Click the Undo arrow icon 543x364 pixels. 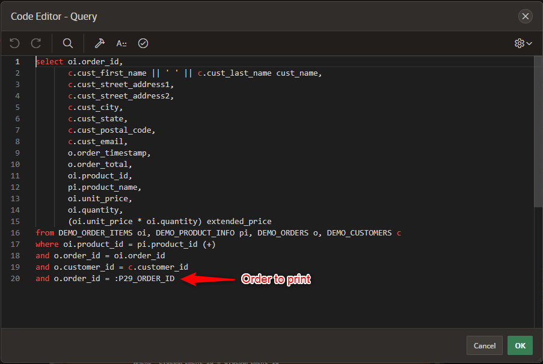(x=15, y=43)
